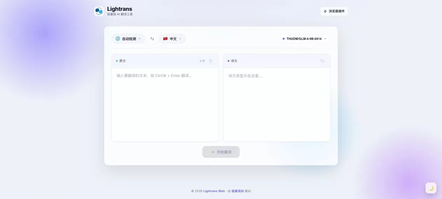Open the 硅基流动 footer link
Image resolution: width=442 pixels, height=199 pixels.
(238, 191)
